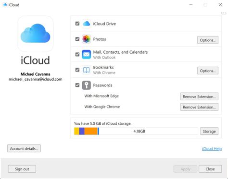Click 'You have 5.0 GB of iCloud storage' text

(x=102, y=123)
